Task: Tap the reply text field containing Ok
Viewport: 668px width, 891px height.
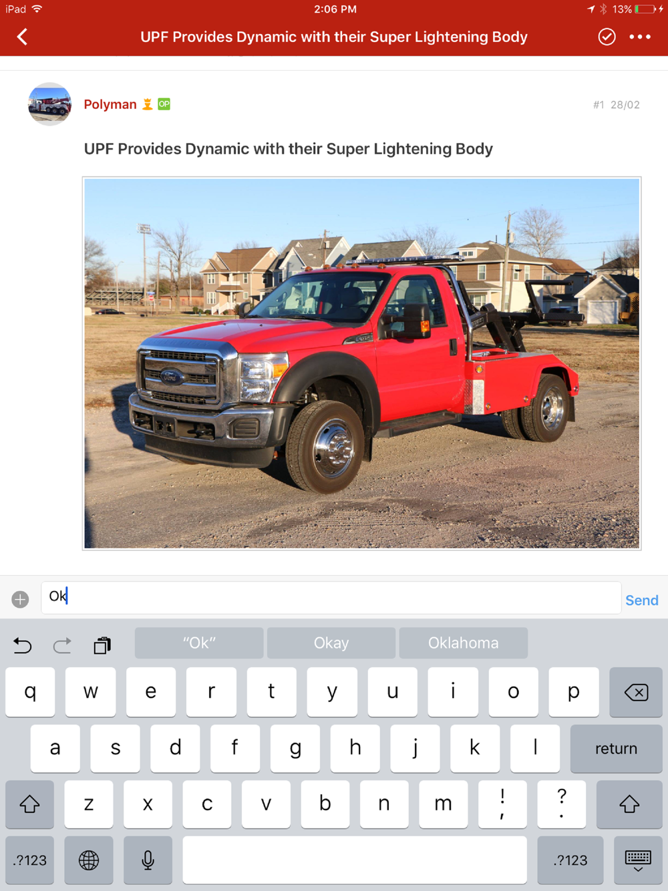Action: click(331, 598)
